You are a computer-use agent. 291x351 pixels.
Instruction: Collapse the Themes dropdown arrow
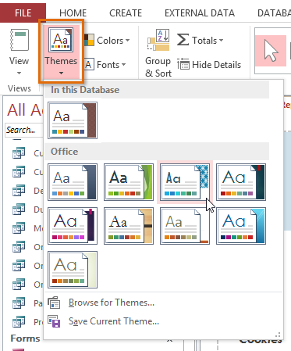[x=61, y=73]
